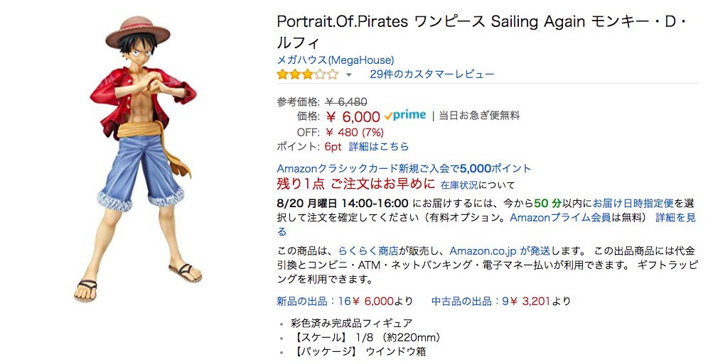Click the 当日お急ぎ便無料 shipping text
The width and height of the screenshot is (713, 364).
tap(479, 115)
